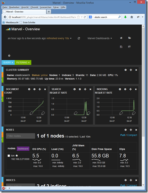Remove the Nodes panel

[136, 130]
